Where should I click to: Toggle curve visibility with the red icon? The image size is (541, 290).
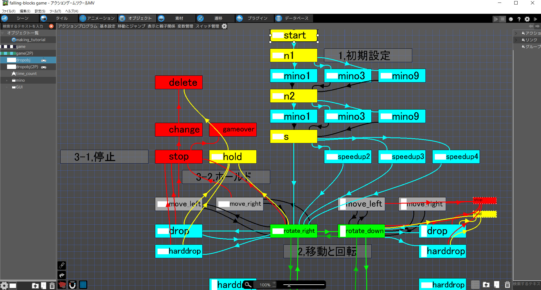pos(62,285)
